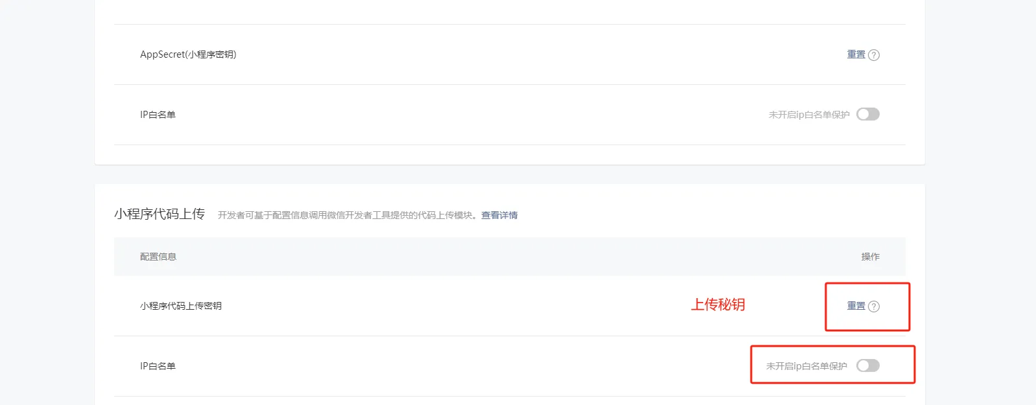Open the 查看详情 link

(500, 215)
